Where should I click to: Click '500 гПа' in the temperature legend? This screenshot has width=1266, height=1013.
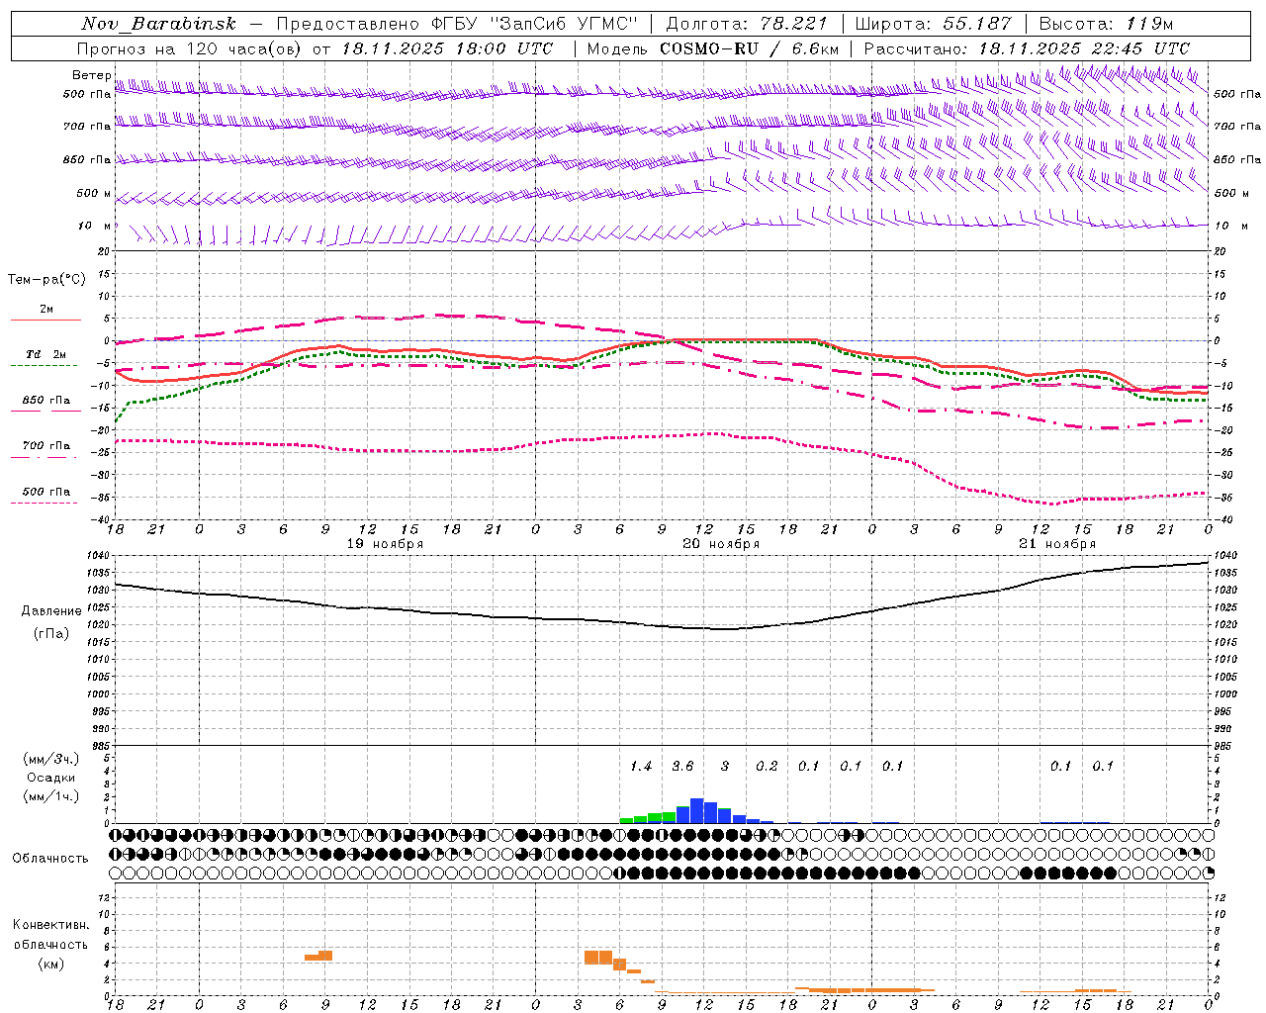pyautogui.click(x=46, y=492)
